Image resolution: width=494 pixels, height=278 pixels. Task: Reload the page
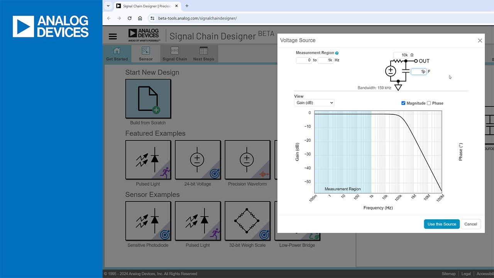pos(129,18)
